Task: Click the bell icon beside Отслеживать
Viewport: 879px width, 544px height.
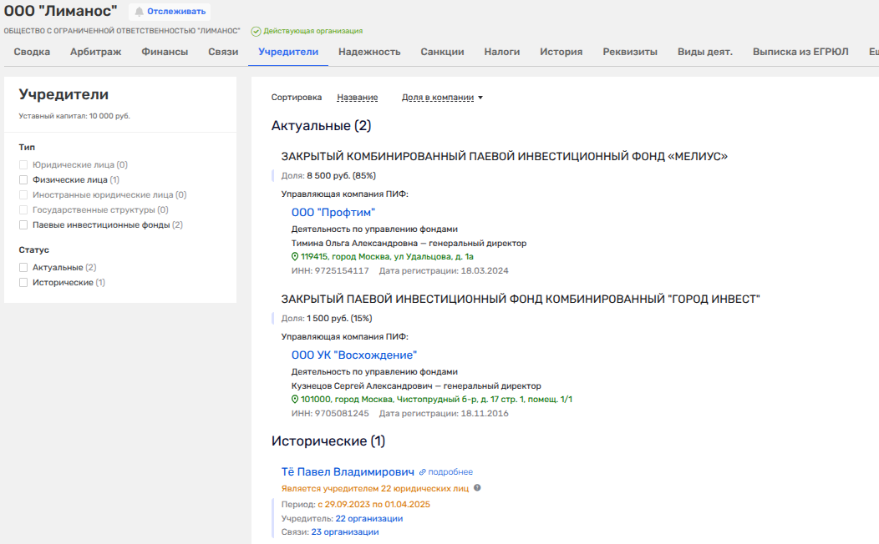Action: [140, 12]
